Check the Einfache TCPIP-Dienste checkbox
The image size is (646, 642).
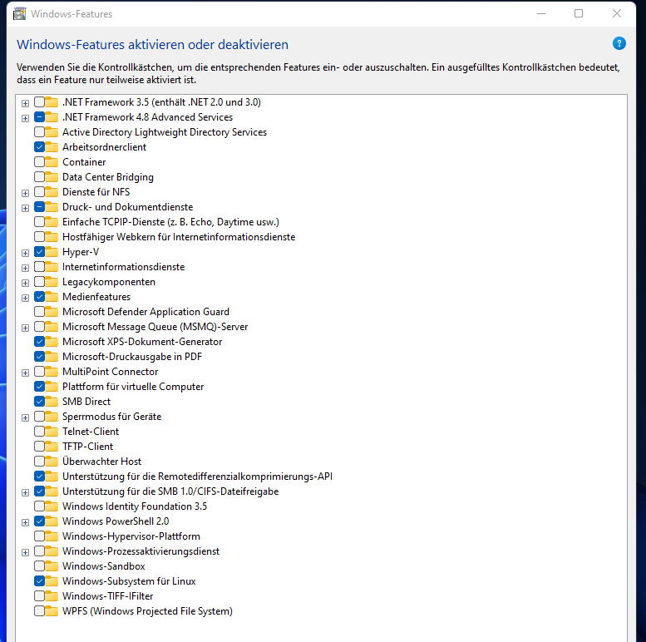pos(40,222)
